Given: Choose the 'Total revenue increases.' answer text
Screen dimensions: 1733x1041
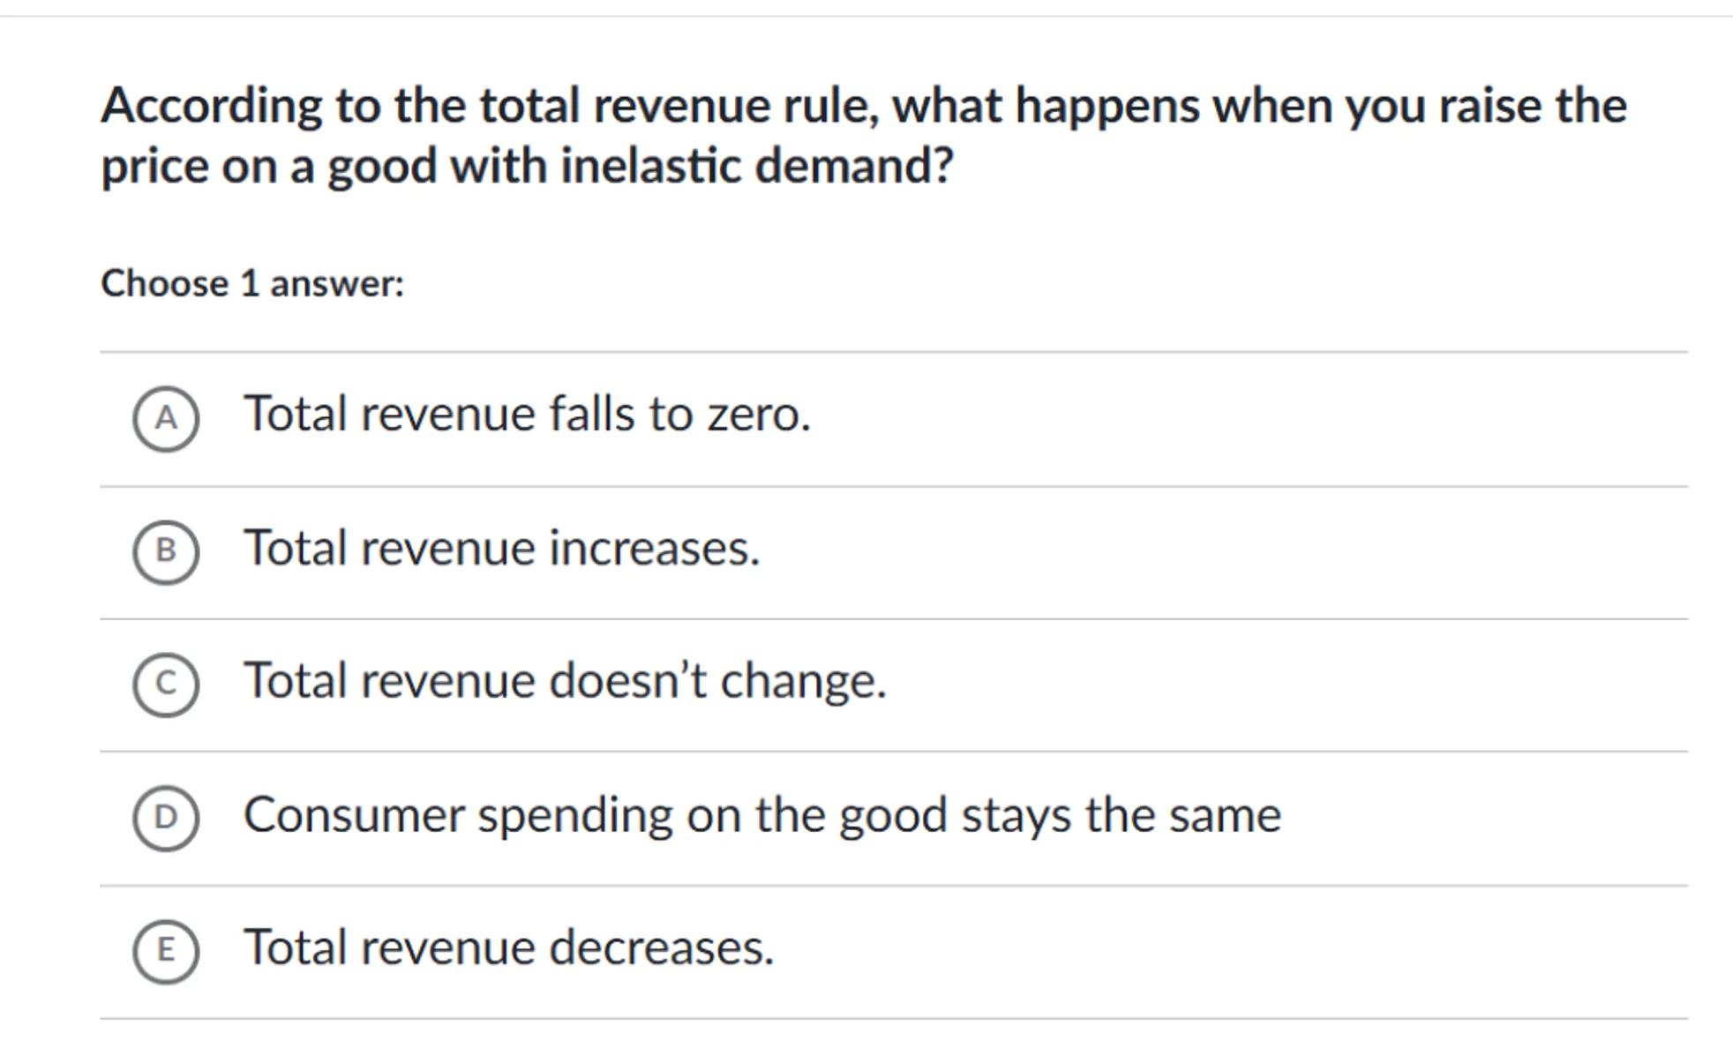Looking at the screenshot, I should click(501, 548).
